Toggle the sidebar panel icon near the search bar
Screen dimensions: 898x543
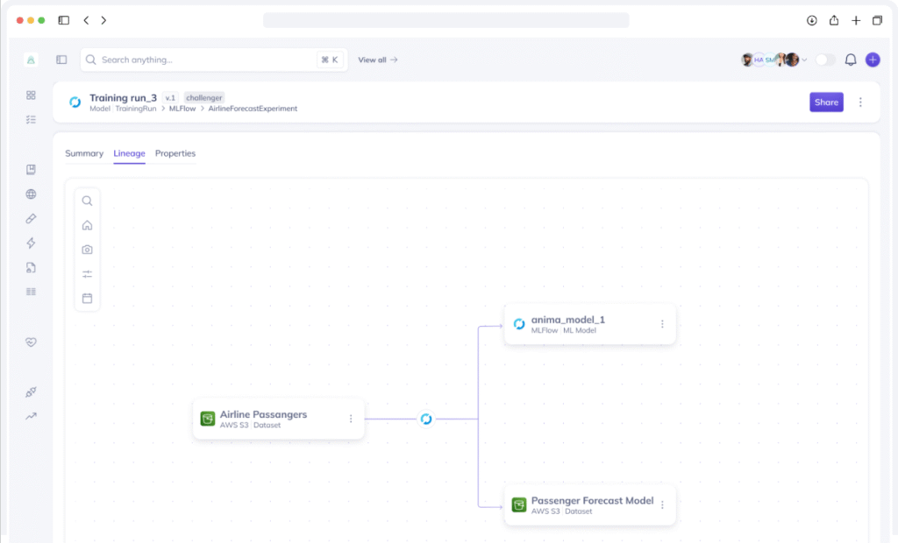pyautogui.click(x=61, y=60)
